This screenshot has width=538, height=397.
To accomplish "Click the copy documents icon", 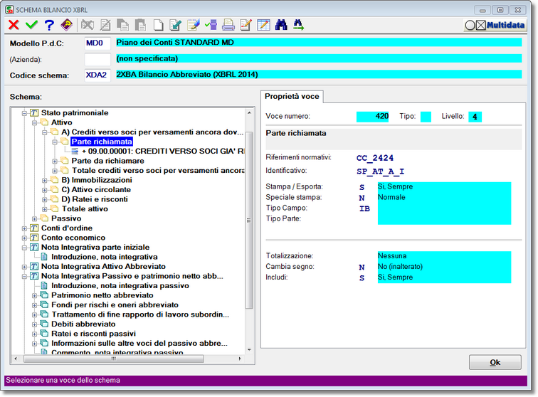I will tap(123, 25).
